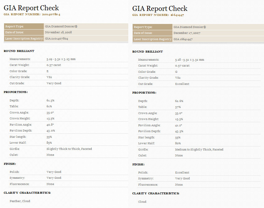Click the right GIA Report Check heading

coord(160,9)
